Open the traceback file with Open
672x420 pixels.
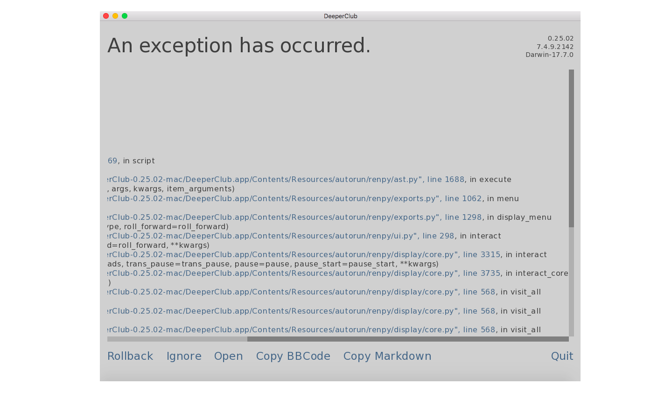[228, 356]
